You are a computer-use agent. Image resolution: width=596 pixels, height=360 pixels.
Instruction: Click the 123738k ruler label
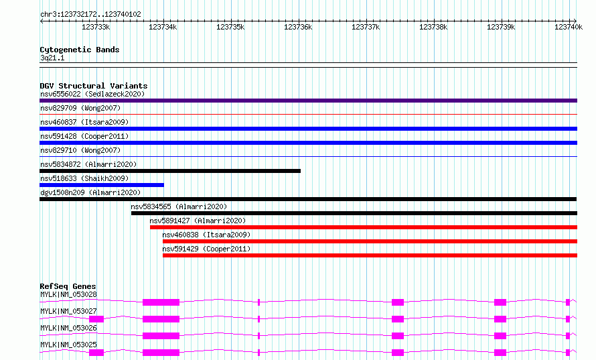tap(433, 27)
